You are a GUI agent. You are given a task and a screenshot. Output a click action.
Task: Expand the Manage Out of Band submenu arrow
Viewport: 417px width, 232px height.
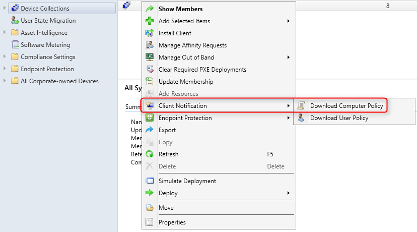point(288,57)
